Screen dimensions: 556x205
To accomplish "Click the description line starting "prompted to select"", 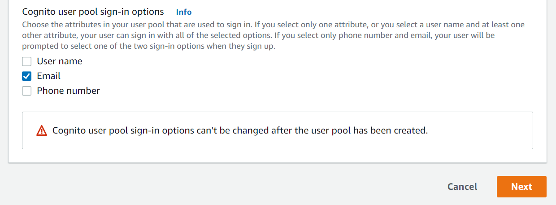I will click(x=148, y=46).
